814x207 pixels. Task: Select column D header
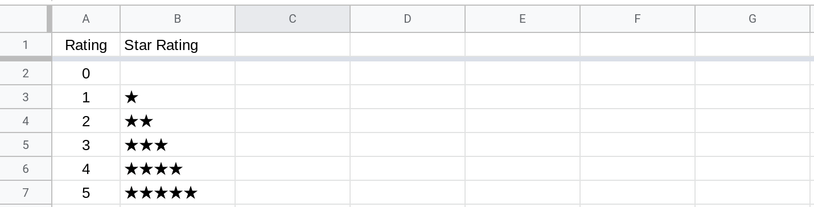408,19
